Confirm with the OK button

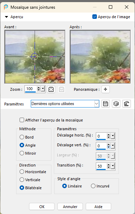(x=42, y=207)
